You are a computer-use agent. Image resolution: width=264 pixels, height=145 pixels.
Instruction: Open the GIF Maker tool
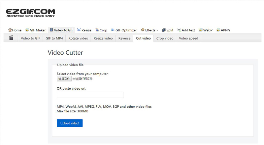(36, 30)
